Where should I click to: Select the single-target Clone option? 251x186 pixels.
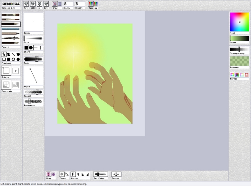click(x=61, y=174)
